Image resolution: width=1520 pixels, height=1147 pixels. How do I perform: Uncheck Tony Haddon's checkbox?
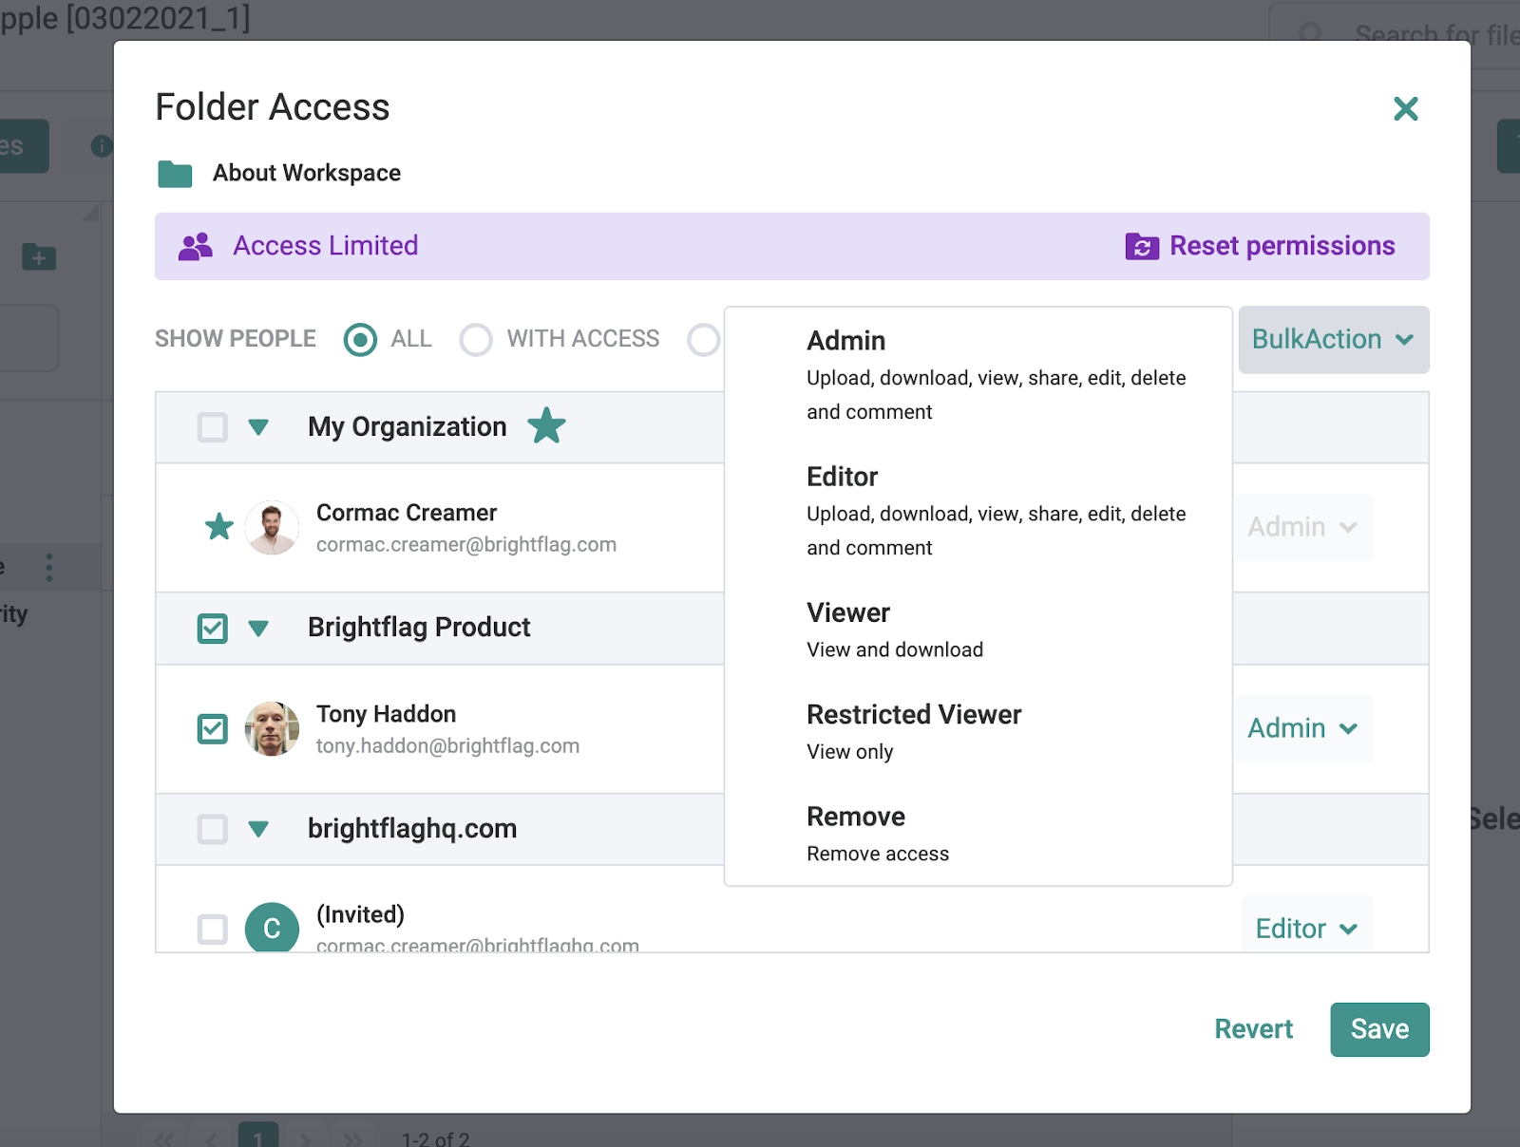pos(212,729)
